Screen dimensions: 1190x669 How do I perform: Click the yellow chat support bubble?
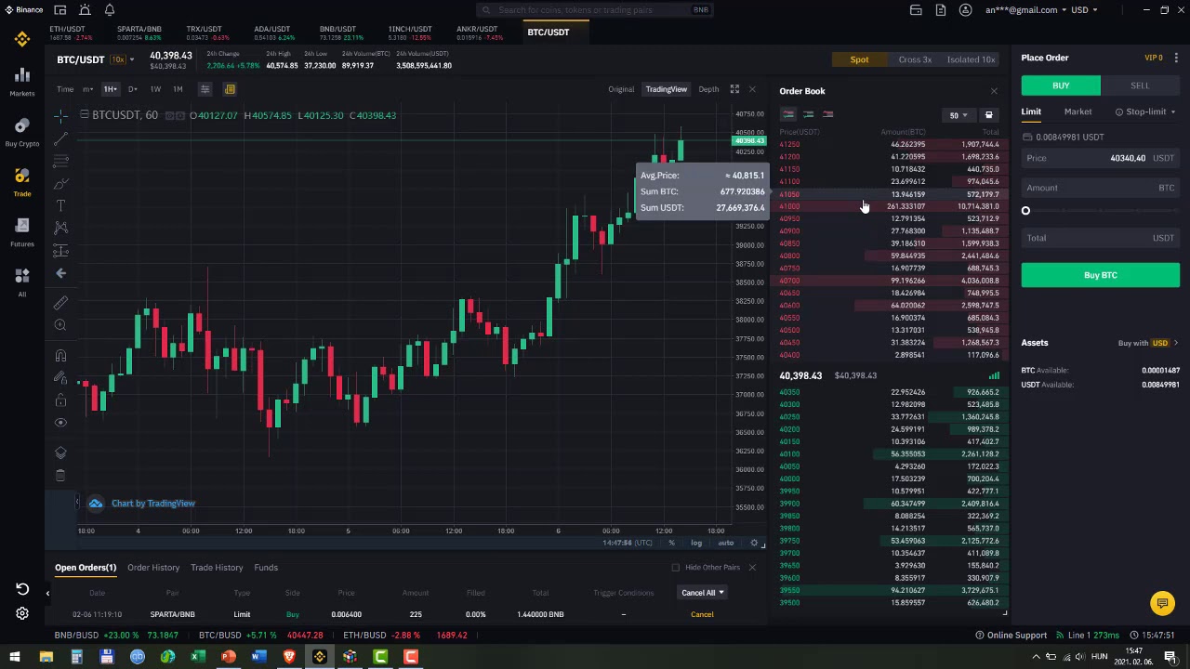(1162, 603)
